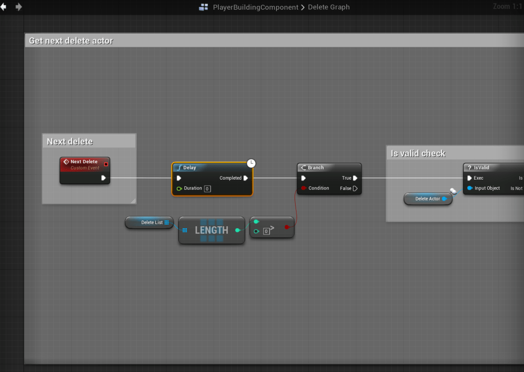Click Delete Graph breadcrumb label
The width and height of the screenshot is (524, 372).
click(328, 7)
